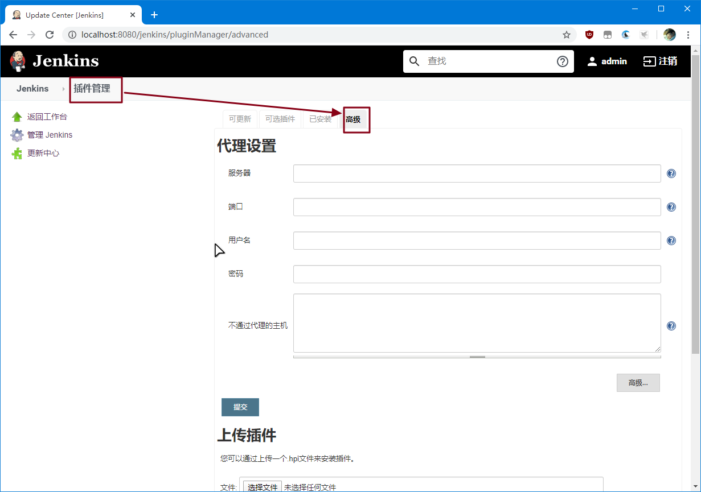This screenshot has width=701, height=492.
Task: Focus the 用户名 input field
Action: 477,241
